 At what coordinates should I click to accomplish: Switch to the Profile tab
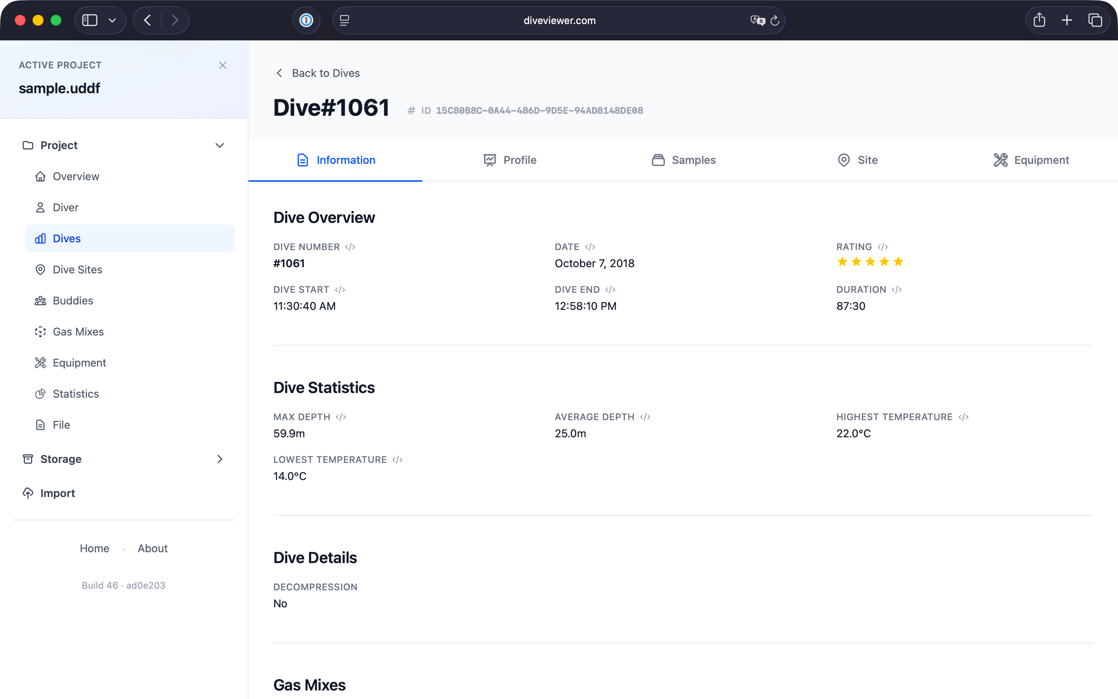[x=510, y=160]
